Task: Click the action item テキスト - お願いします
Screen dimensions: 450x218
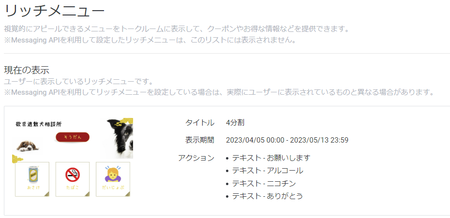Action: [x=271, y=158]
